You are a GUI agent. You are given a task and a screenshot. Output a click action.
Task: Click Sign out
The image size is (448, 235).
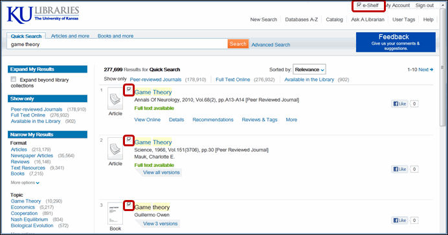(x=425, y=5)
